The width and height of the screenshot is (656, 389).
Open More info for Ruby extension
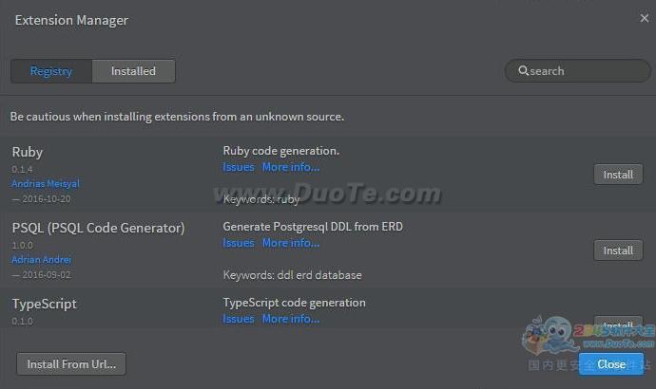coord(291,167)
